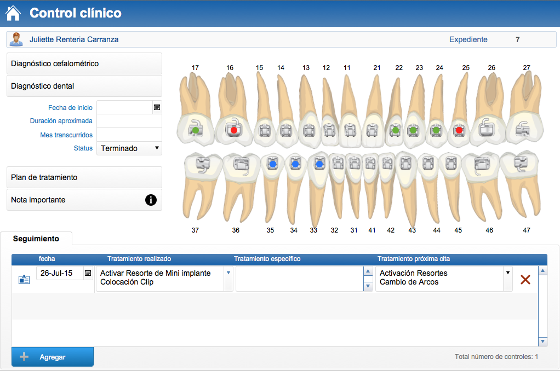Viewport: 560px width, 371px height.
Task: Expand the Tratamiento realizado dropdown
Action: 228,273
